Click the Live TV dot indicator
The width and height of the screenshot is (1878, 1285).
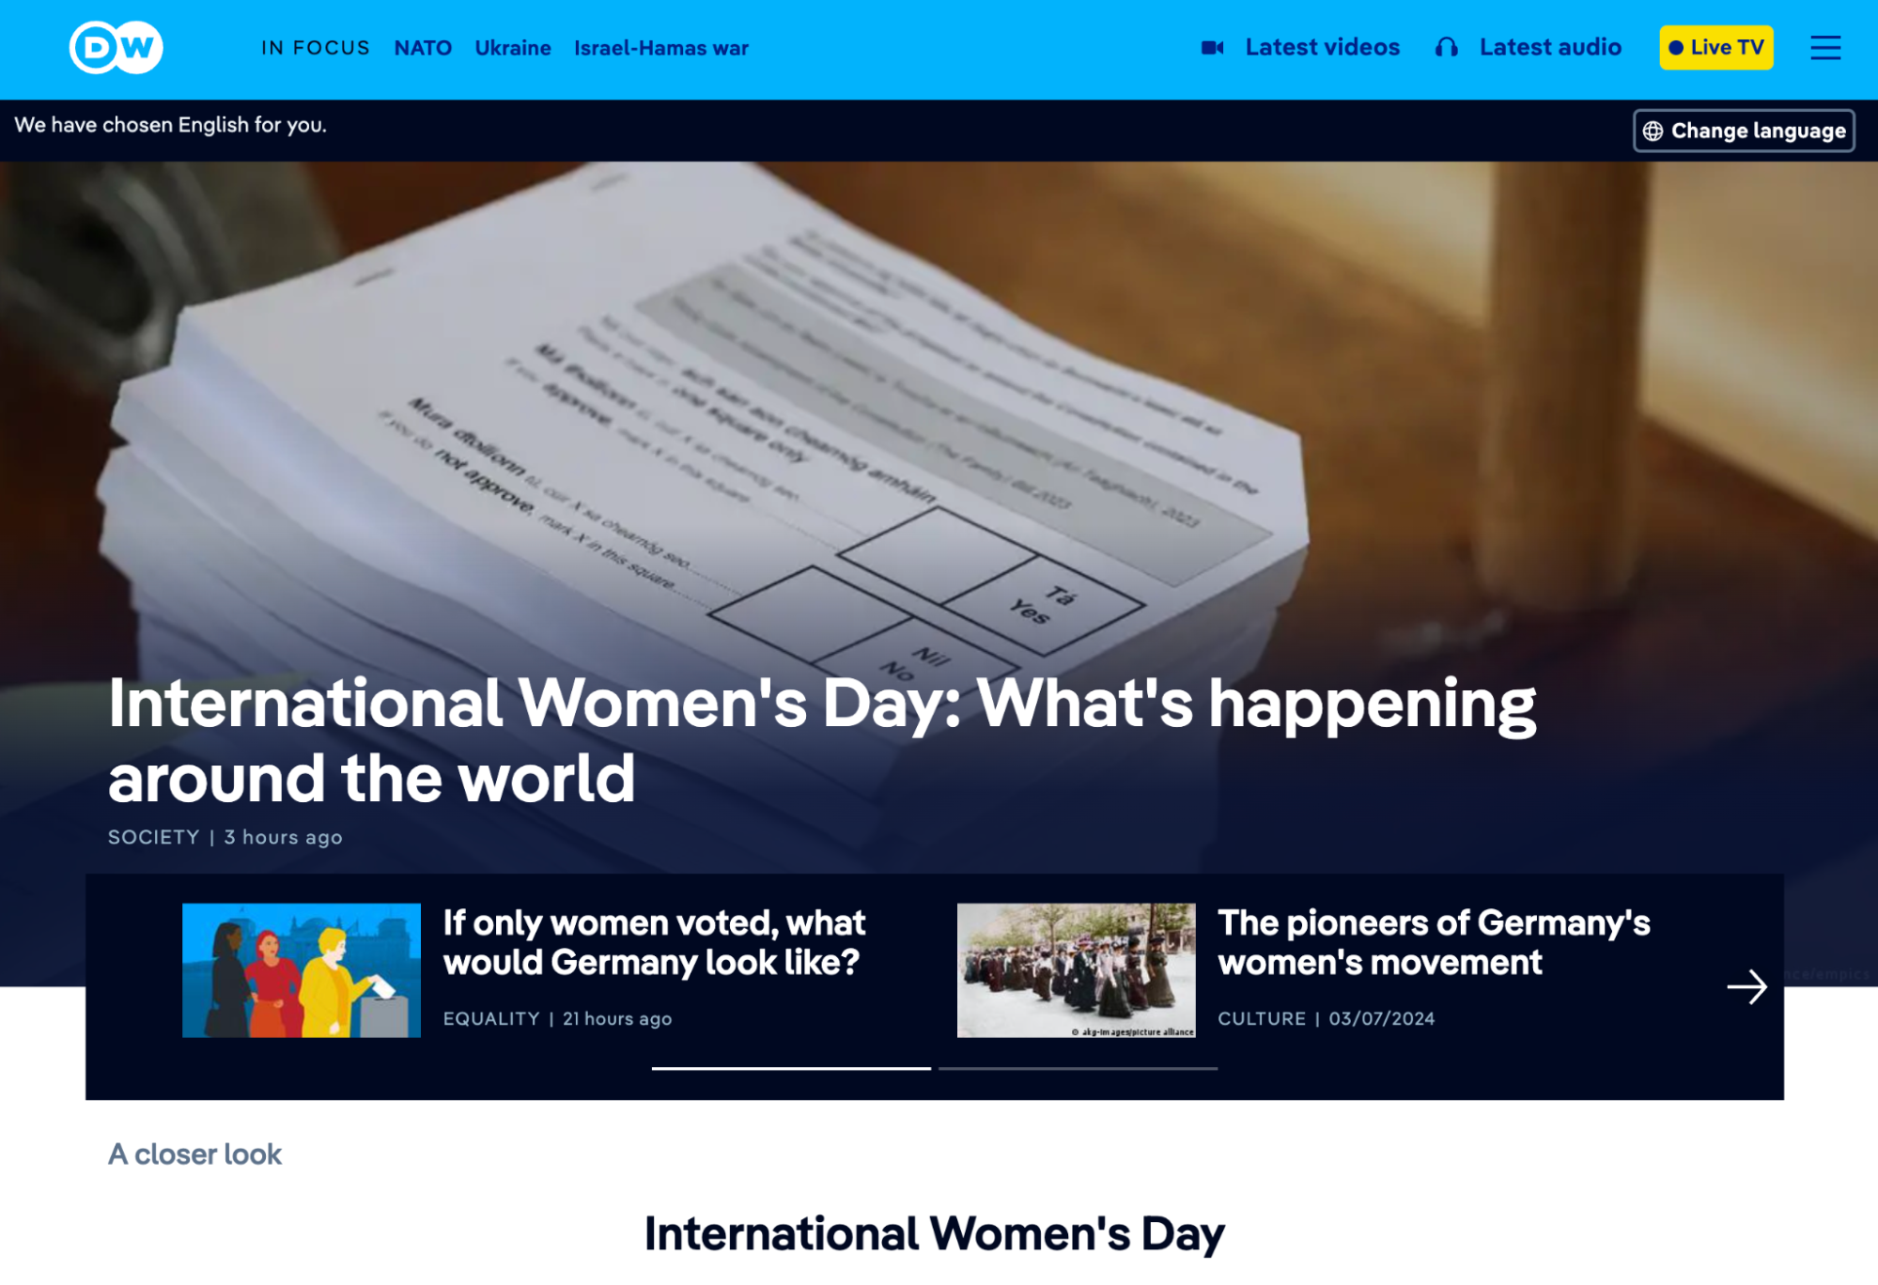coord(1676,48)
